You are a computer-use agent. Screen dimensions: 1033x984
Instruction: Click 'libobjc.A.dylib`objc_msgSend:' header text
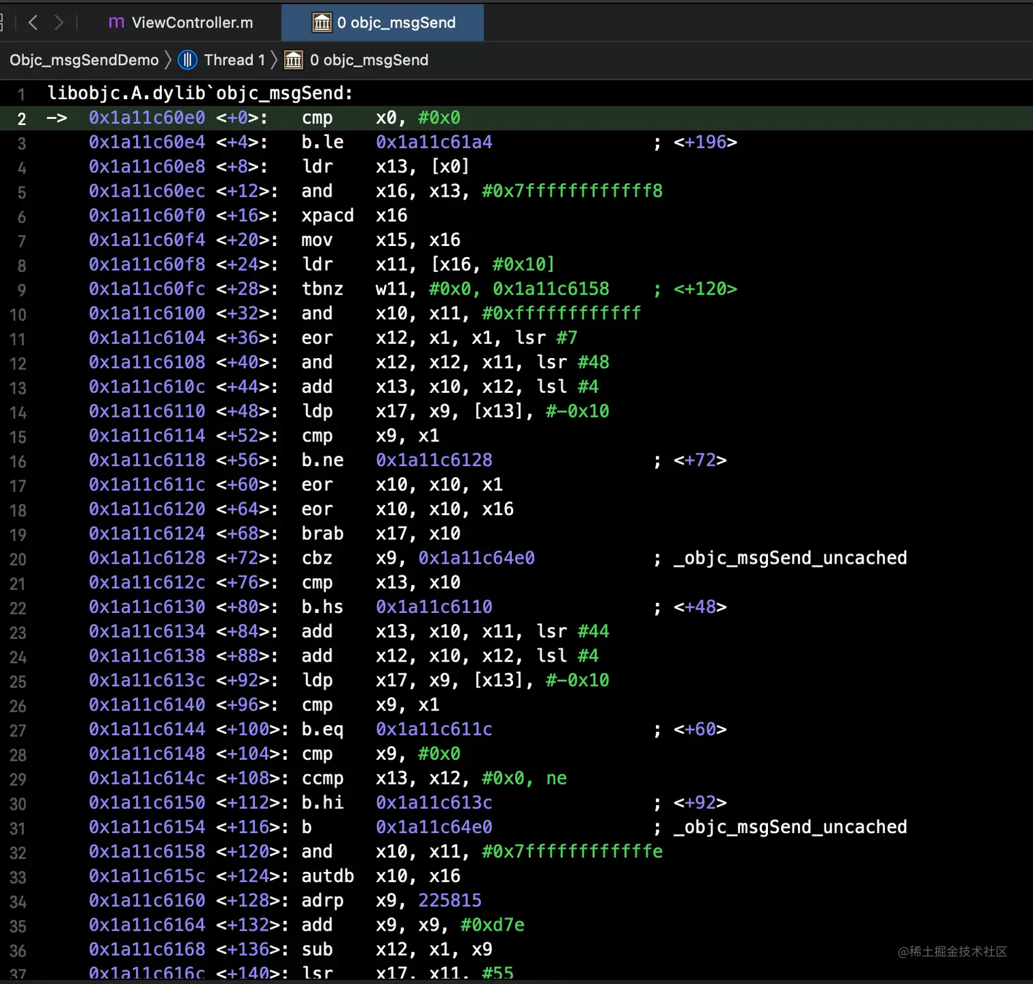[200, 93]
